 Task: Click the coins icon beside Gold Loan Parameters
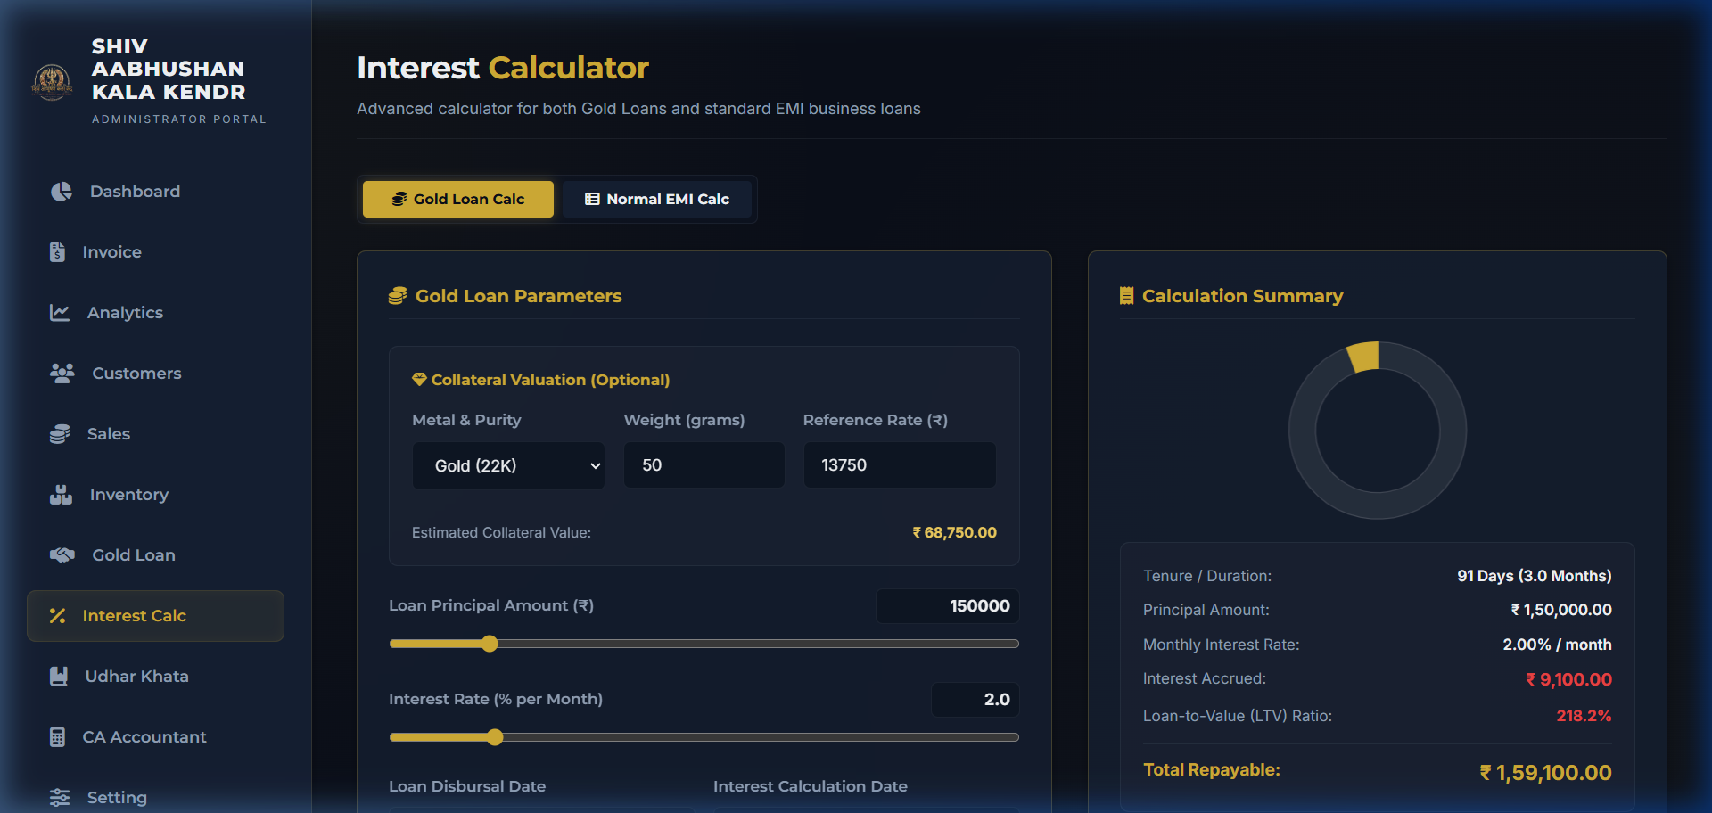coord(398,296)
